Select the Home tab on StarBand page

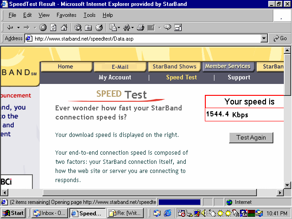(66, 67)
